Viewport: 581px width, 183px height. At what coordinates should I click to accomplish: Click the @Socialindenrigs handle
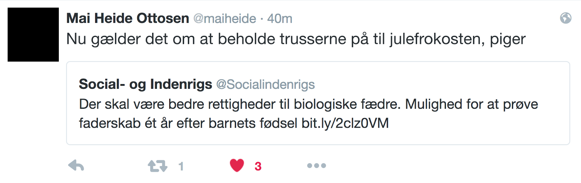(x=265, y=84)
